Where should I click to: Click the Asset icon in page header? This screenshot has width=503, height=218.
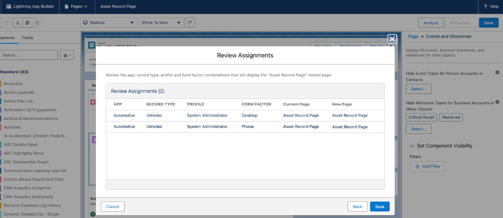click(x=91, y=45)
